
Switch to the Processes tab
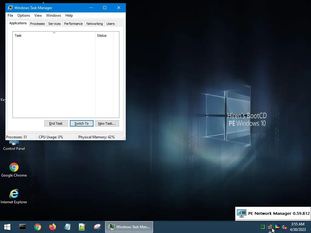coord(37,24)
